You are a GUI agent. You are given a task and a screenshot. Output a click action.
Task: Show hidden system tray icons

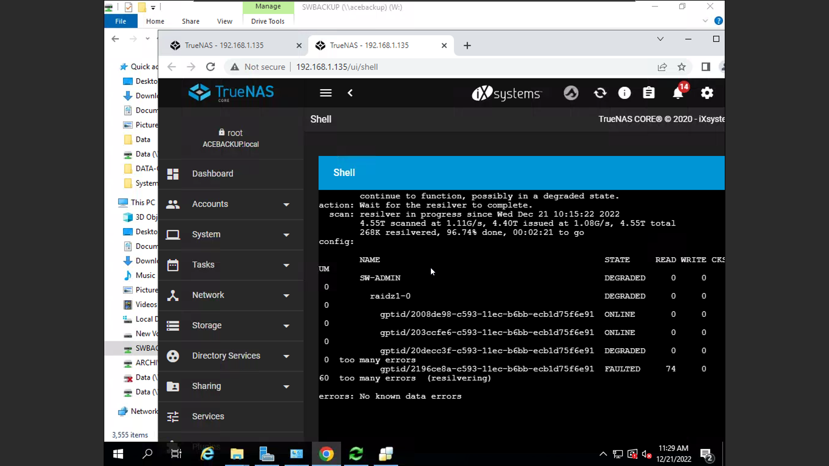tap(603, 454)
